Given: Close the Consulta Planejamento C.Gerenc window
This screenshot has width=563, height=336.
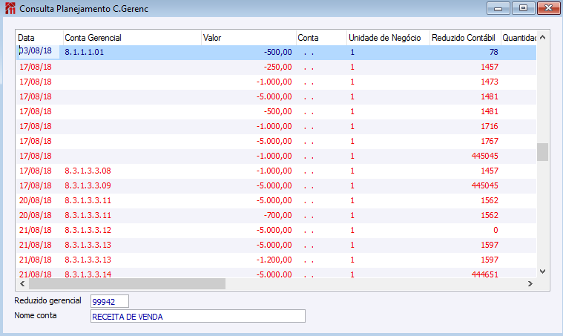Looking at the screenshot, I should 548,8.
